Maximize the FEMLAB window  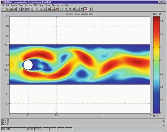tap(162, 2)
